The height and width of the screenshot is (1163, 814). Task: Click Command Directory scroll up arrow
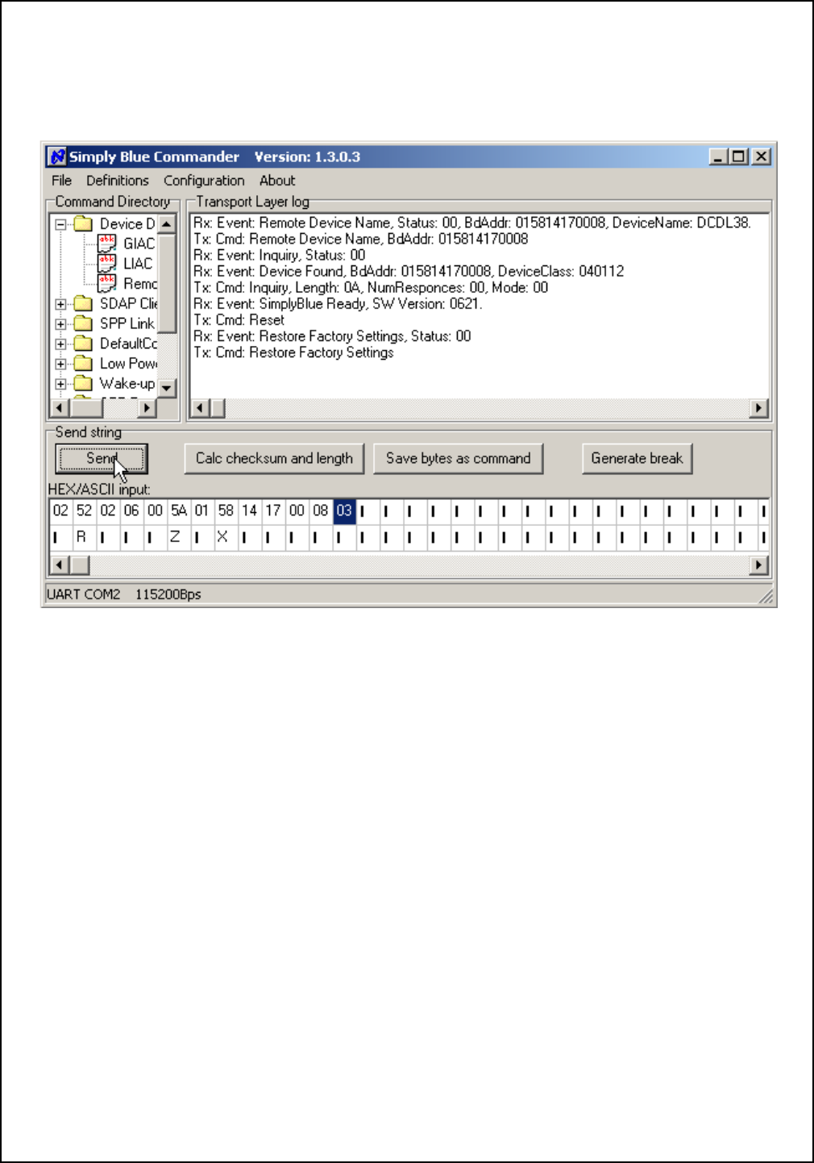point(167,223)
